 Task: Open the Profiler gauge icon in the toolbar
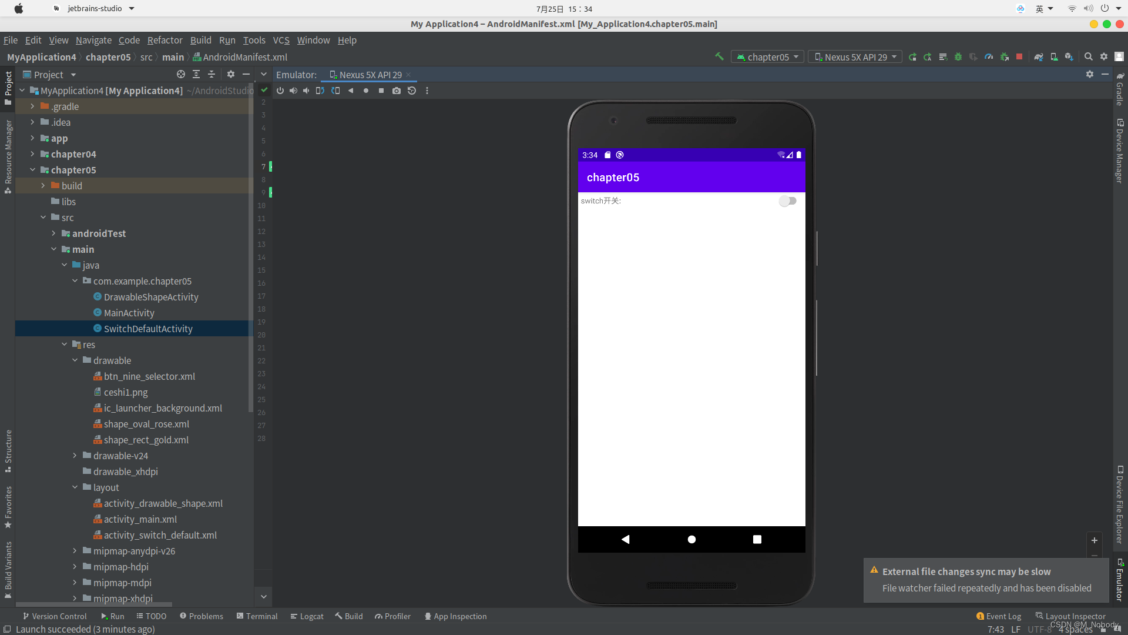point(989,57)
